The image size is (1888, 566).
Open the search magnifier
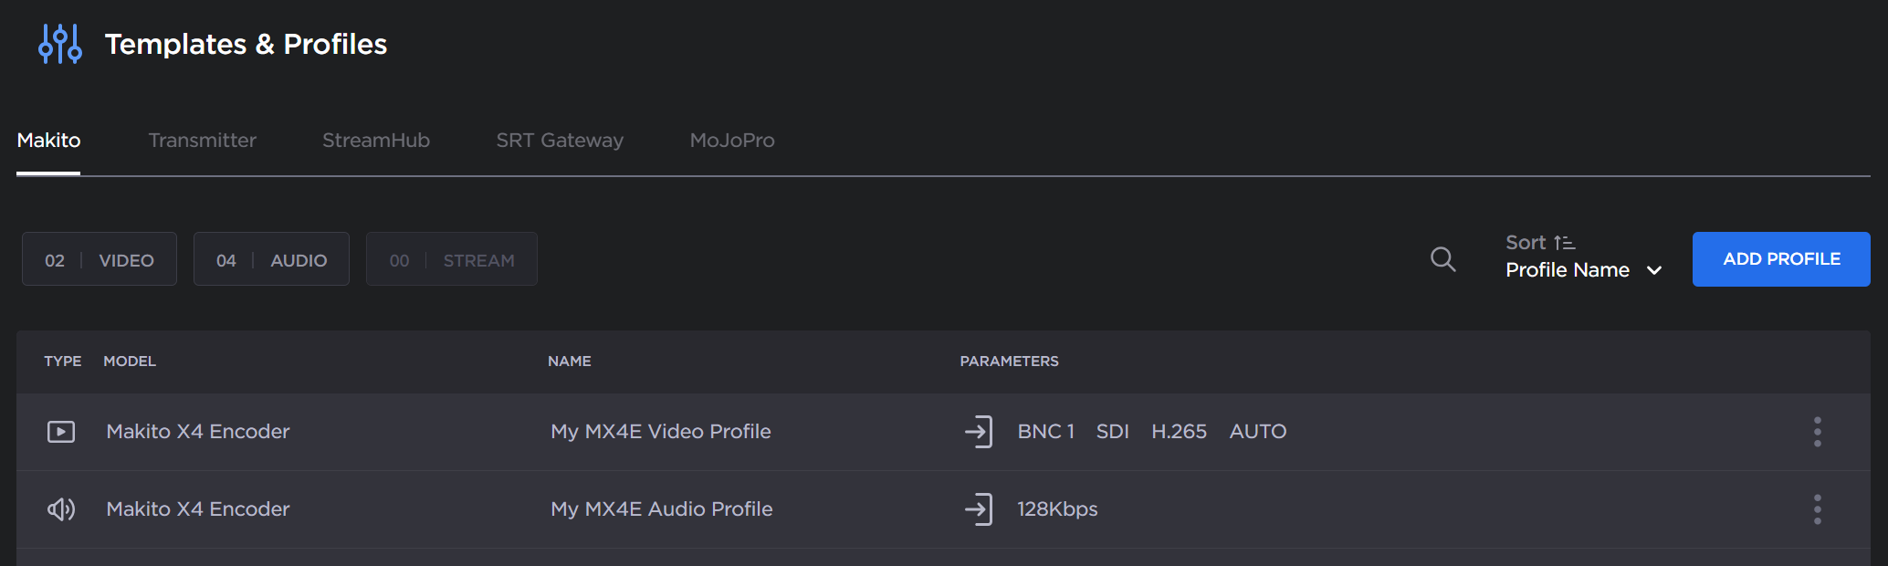(1442, 259)
